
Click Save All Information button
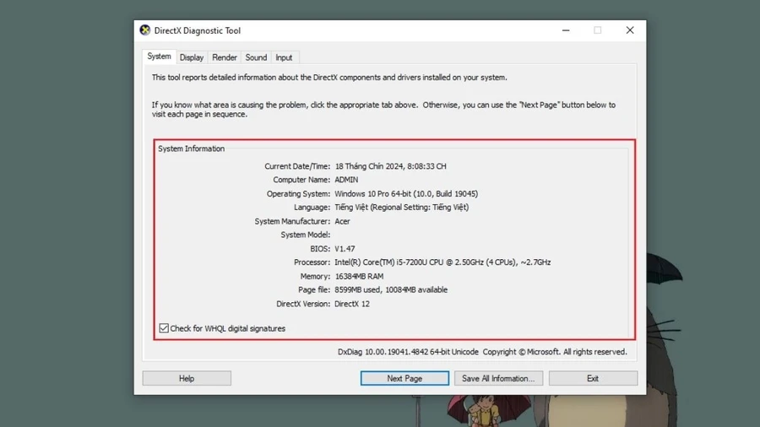[x=498, y=378]
